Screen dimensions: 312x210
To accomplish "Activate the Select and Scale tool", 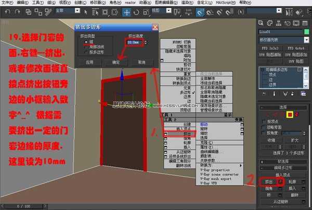I will click(x=146, y=12).
